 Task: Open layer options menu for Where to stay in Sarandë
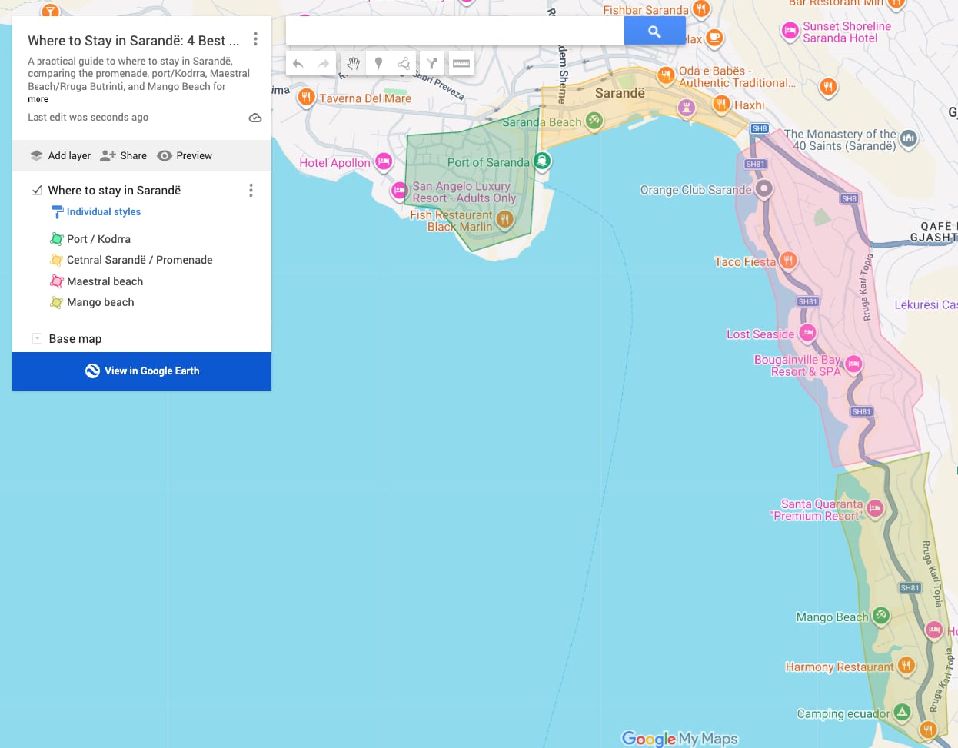point(251,191)
